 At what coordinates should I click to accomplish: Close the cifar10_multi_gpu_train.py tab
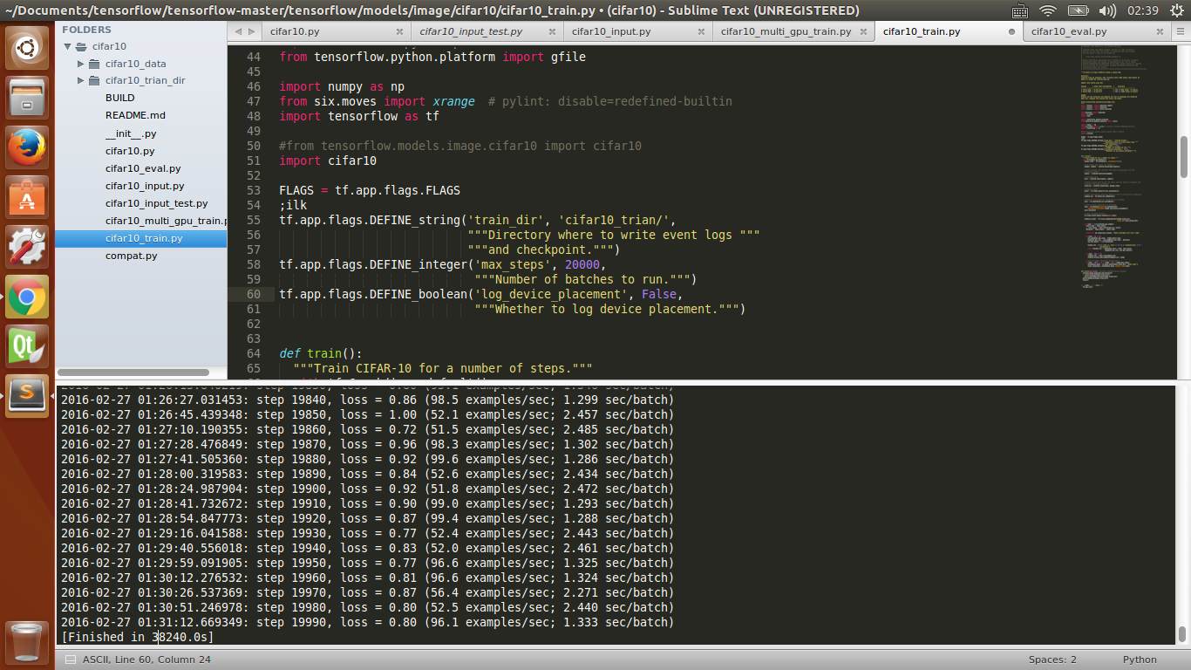coord(863,31)
